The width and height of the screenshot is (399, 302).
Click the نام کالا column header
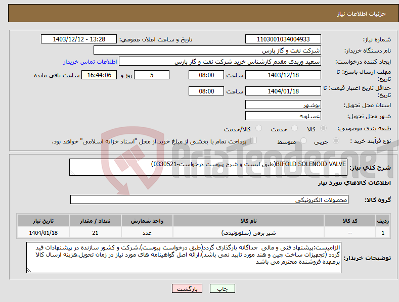pos(248,221)
